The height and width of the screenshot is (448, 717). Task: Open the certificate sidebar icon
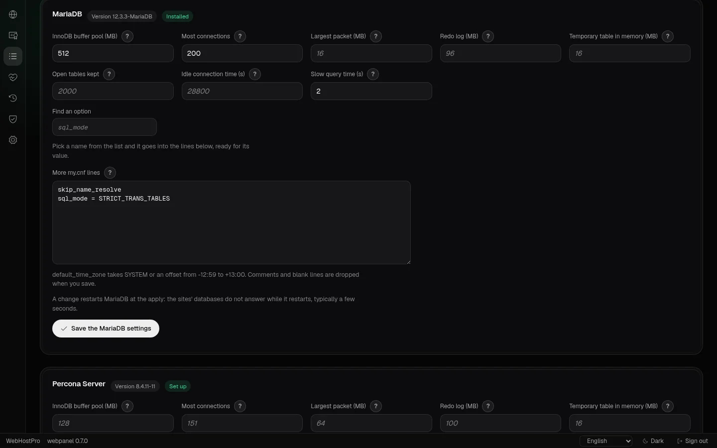click(x=13, y=35)
